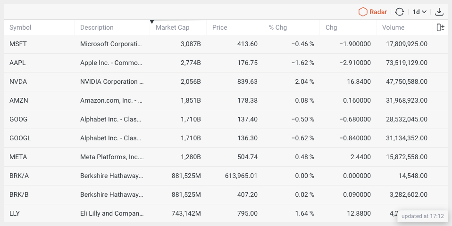Select the BRK/A symbol
The height and width of the screenshot is (226, 452).
(x=19, y=176)
